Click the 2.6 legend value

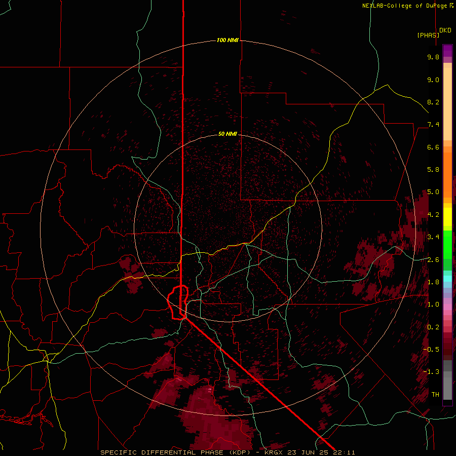click(433, 260)
